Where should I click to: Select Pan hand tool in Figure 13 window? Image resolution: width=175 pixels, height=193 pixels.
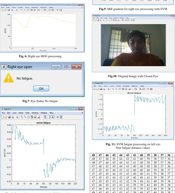point(29,117)
